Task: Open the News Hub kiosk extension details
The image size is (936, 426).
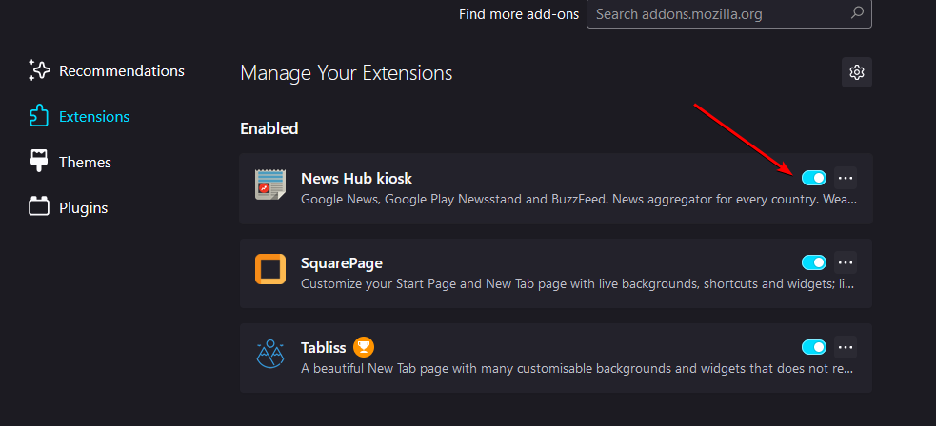Action: pyautogui.click(x=356, y=178)
